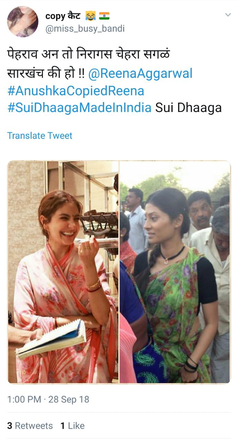The image size is (238, 441).
Task: Open the right photo of woman in green saree
Action: [175, 272]
